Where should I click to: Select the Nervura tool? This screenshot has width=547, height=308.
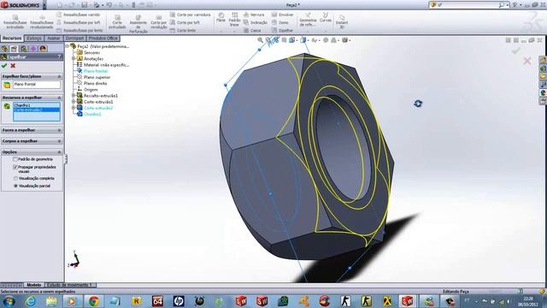(x=254, y=15)
